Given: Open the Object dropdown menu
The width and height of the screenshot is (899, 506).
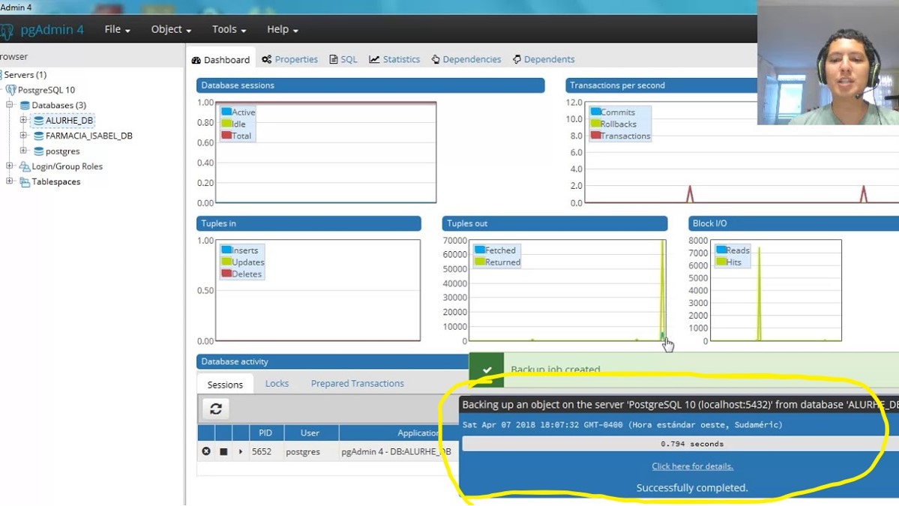Looking at the screenshot, I should [x=171, y=29].
